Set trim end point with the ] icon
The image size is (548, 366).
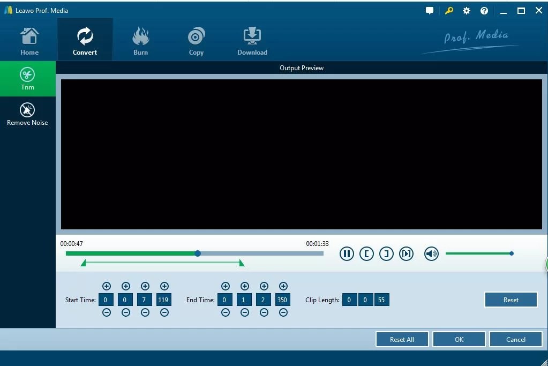pos(386,253)
